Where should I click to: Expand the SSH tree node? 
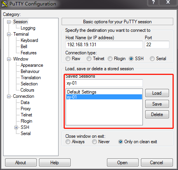[x=16, y=127]
